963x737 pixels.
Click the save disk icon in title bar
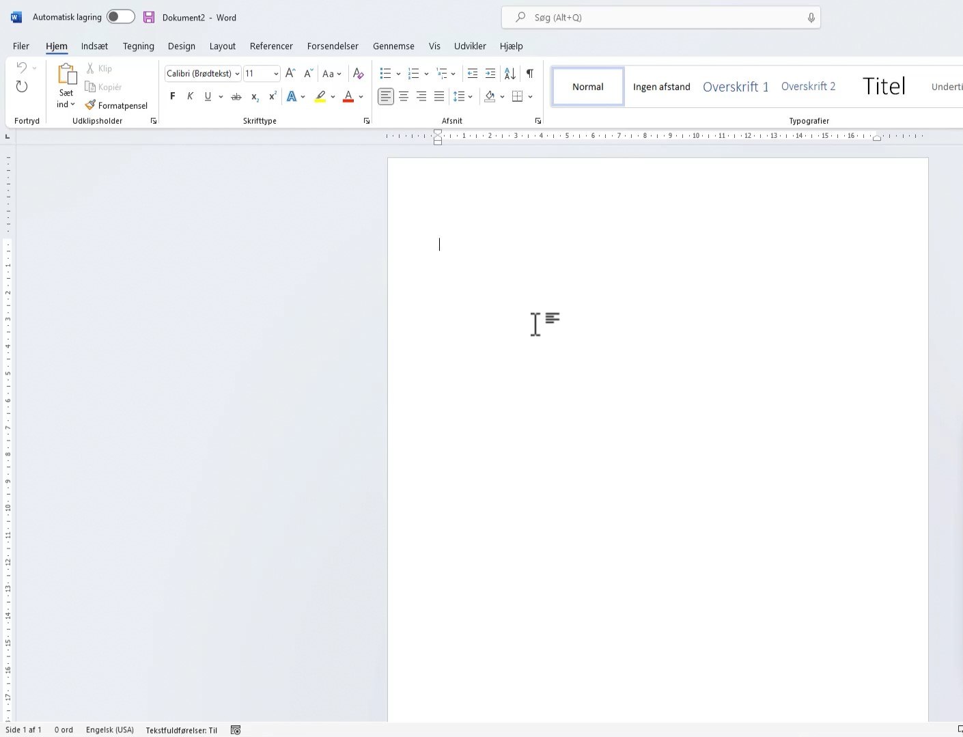[149, 17]
